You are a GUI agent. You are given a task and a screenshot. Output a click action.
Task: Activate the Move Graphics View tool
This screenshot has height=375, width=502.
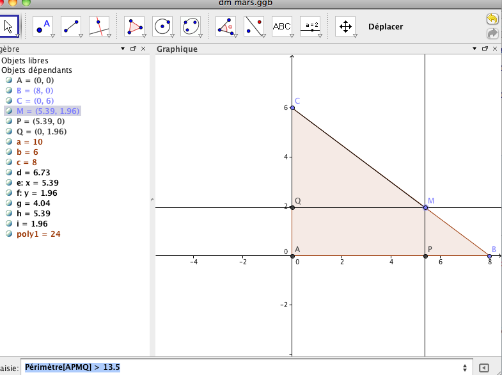pos(345,26)
